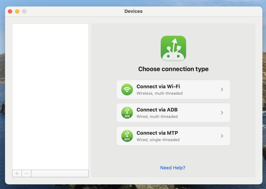Close the Devices window
This screenshot has width=266, height=189.
[x=10, y=11]
